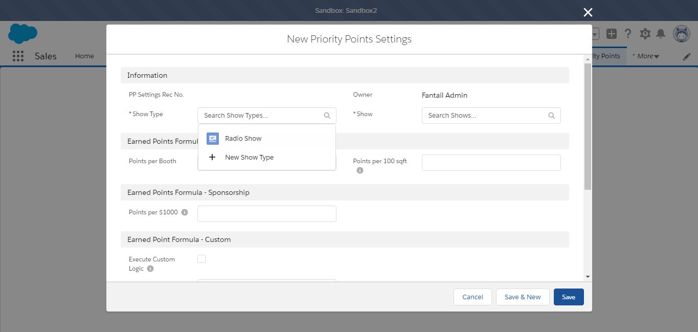Image resolution: width=698 pixels, height=332 pixels.
Task: Click the blue Save button
Action: click(568, 297)
